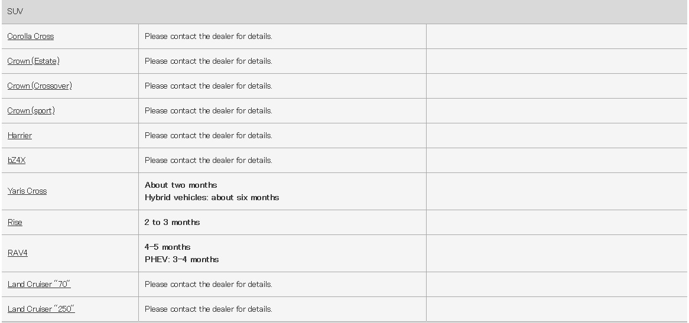Click the "PHEV: 3-4 months" text

[181, 260]
